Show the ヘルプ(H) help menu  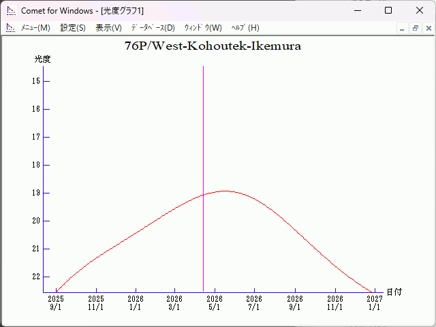pyautogui.click(x=245, y=28)
